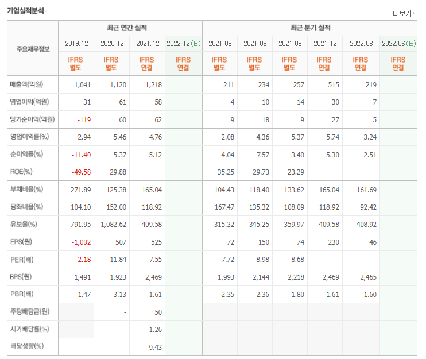Click the 2019.12 column header
Screen dimensions: 426x359
pyautogui.click(x=76, y=44)
